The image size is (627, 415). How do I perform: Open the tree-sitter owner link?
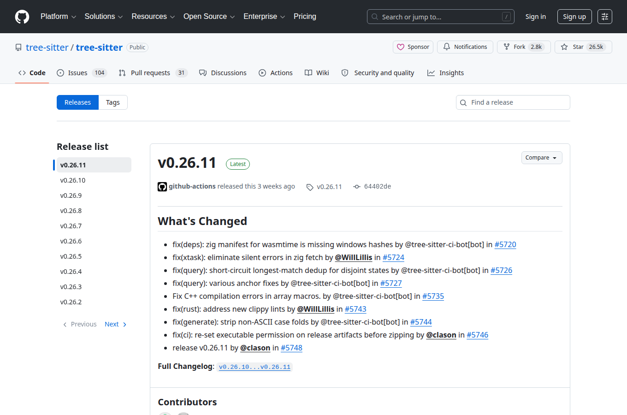tap(47, 47)
